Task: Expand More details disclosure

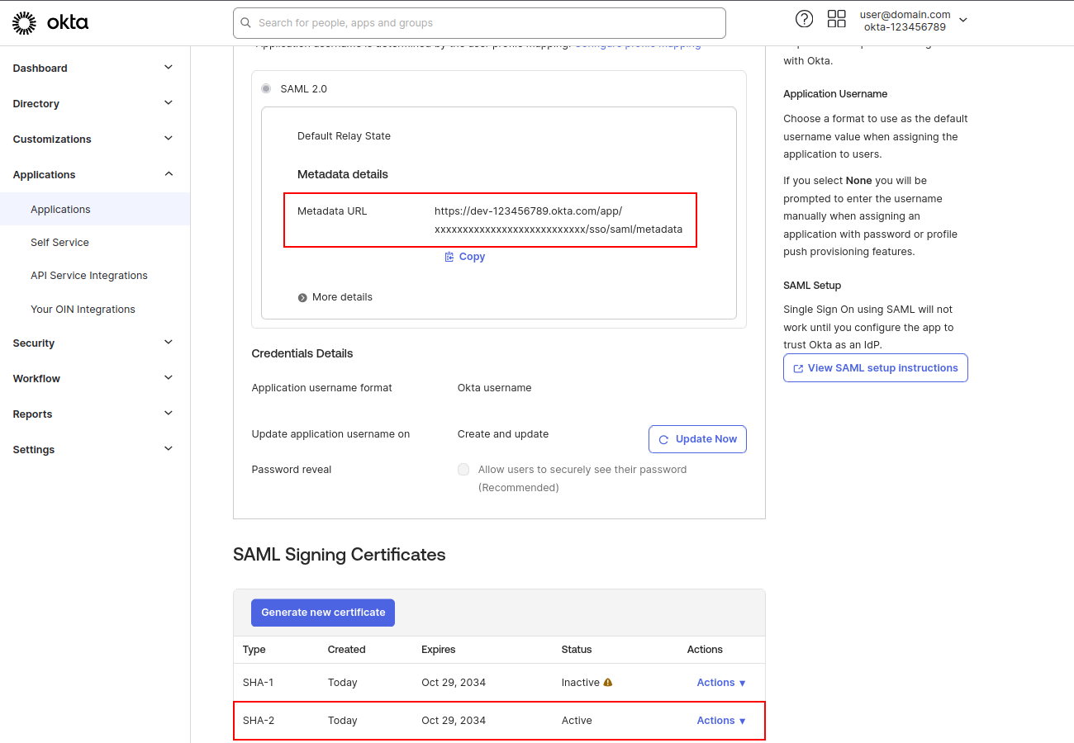Action: 335,297
